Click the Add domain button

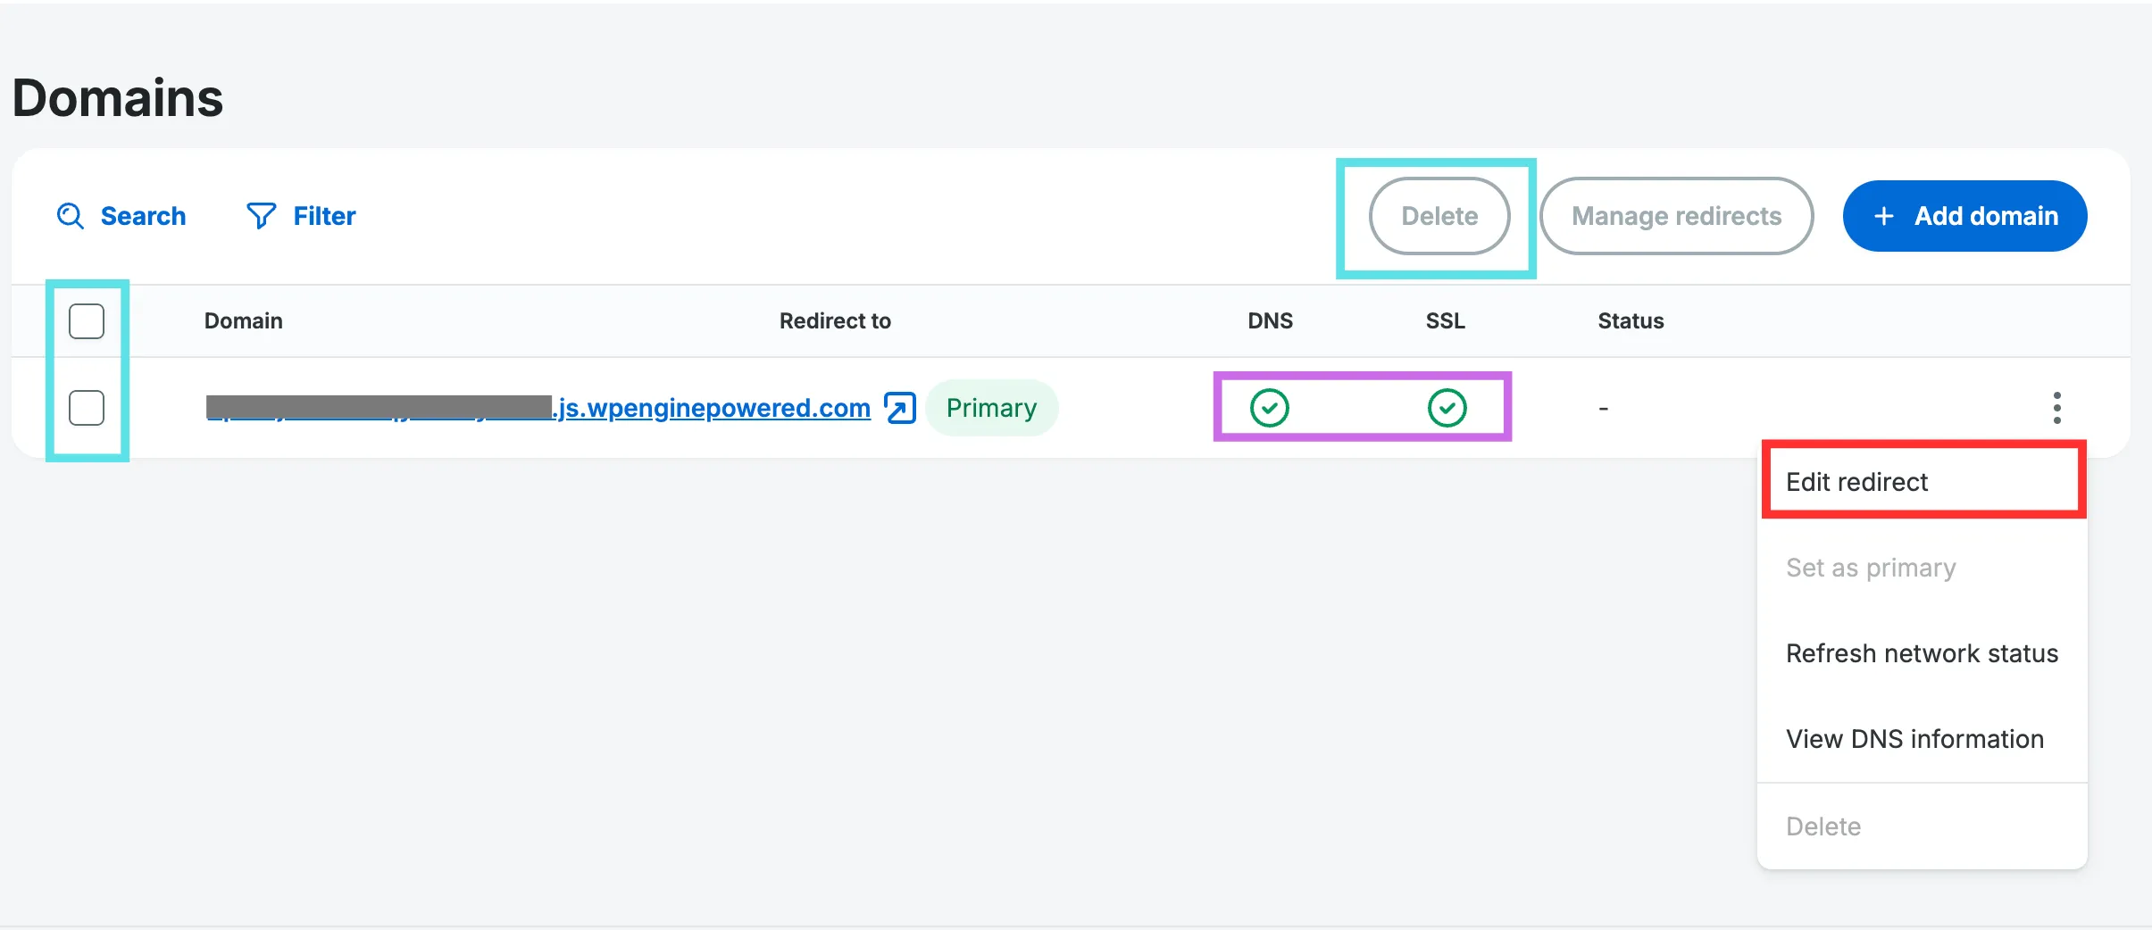[1964, 215]
